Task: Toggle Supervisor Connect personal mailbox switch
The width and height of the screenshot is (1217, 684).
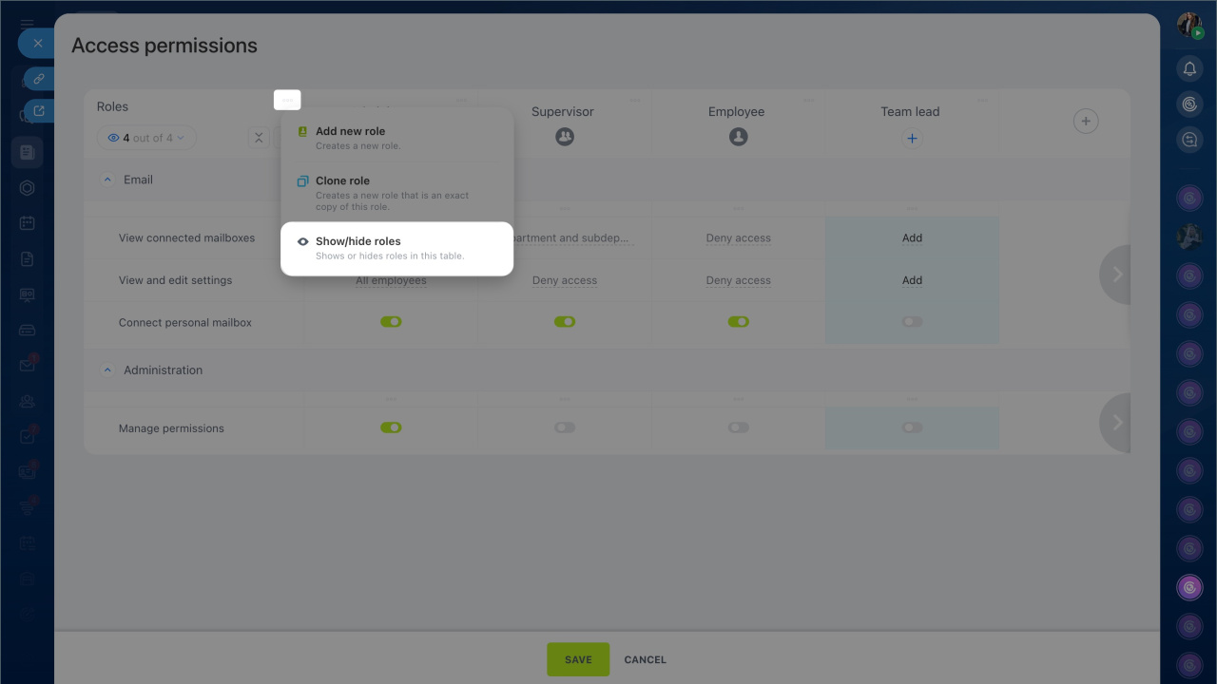Action: coord(565,322)
